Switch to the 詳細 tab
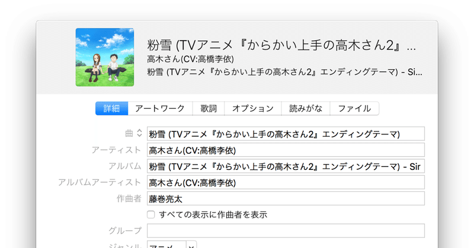 coord(112,108)
